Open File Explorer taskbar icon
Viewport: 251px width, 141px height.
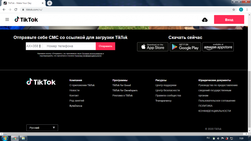click(x=23, y=138)
